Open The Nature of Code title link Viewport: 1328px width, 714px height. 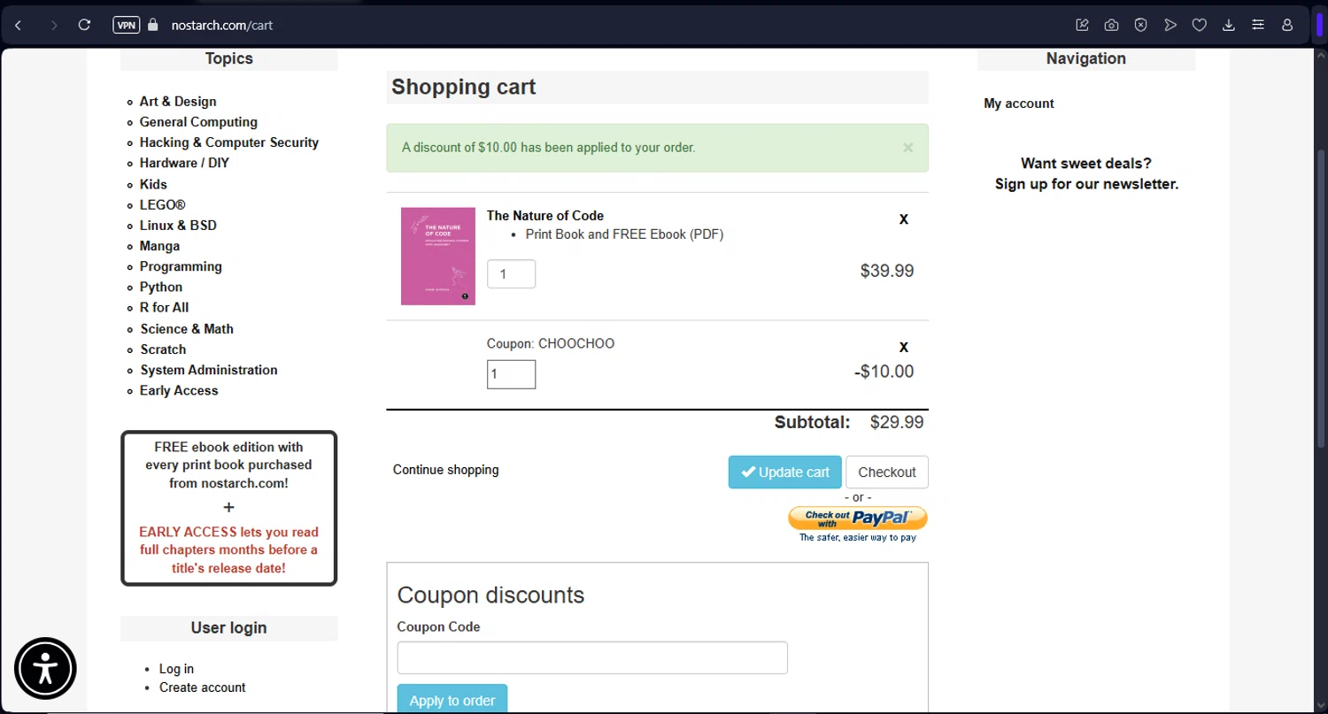[545, 216]
